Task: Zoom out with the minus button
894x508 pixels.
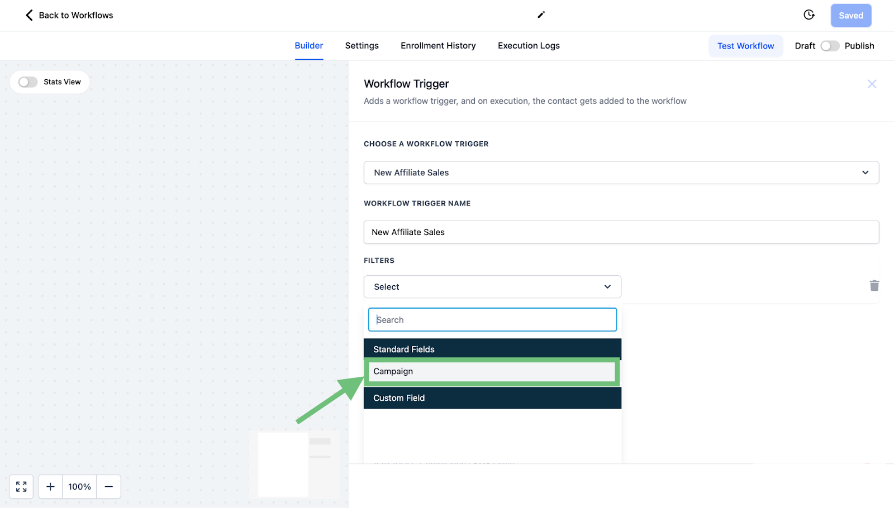Action: [109, 487]
